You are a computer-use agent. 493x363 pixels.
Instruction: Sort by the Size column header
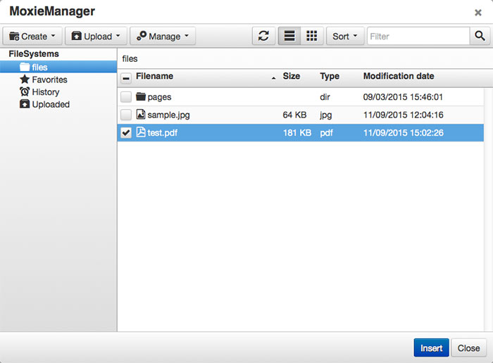tap(291, 76)
